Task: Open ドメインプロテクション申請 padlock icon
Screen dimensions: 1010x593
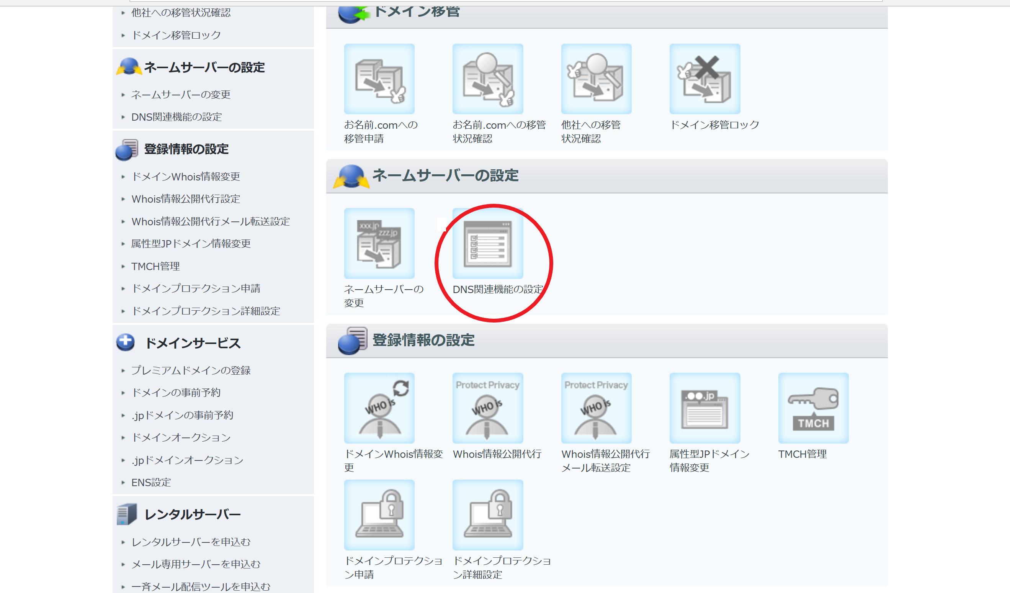Action: click(379, 514)
